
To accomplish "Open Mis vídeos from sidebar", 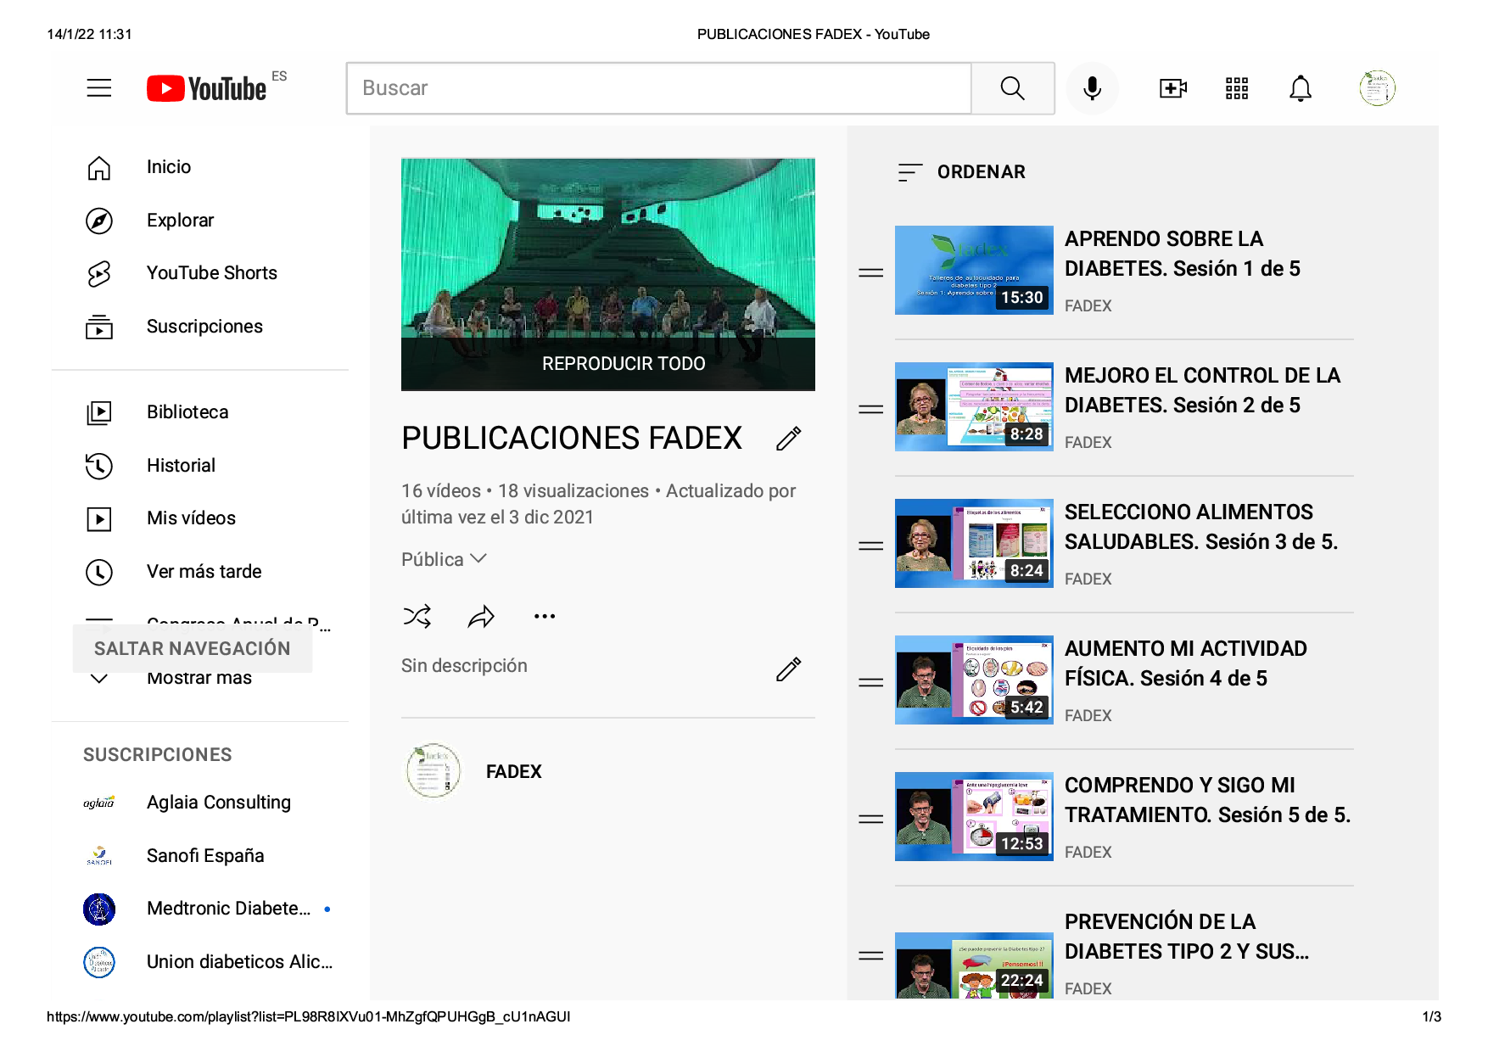I will (191, 518).
